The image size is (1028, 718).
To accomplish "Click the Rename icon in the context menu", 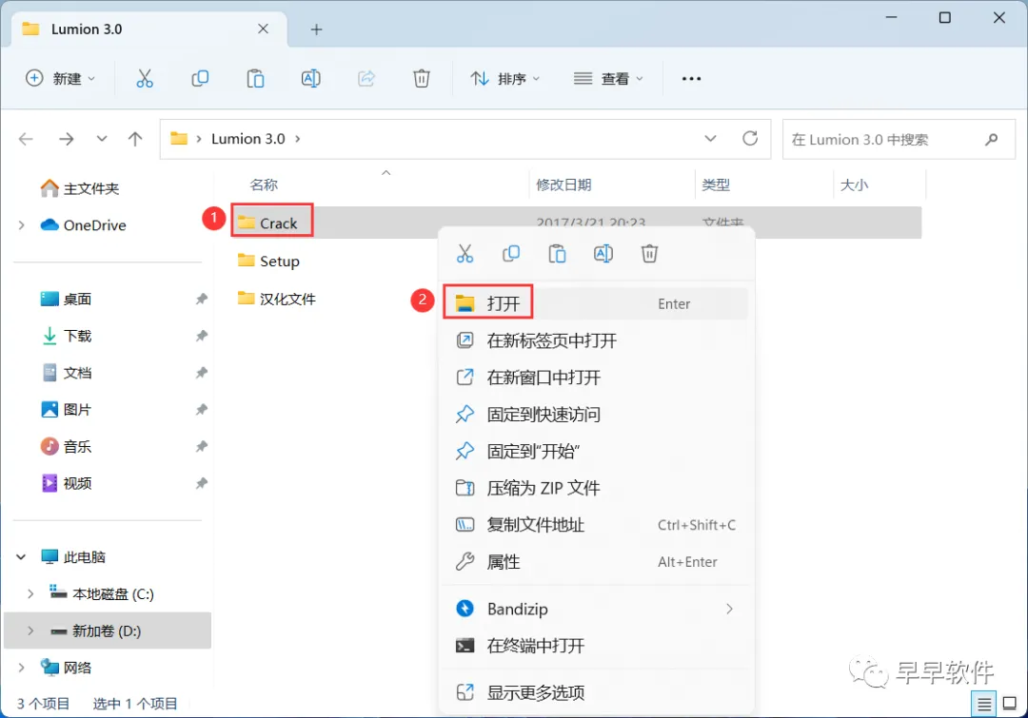I will tap(603, 254).
